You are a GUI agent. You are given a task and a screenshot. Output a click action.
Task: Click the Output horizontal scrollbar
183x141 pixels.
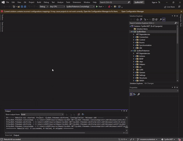click(x=46, y=133)
